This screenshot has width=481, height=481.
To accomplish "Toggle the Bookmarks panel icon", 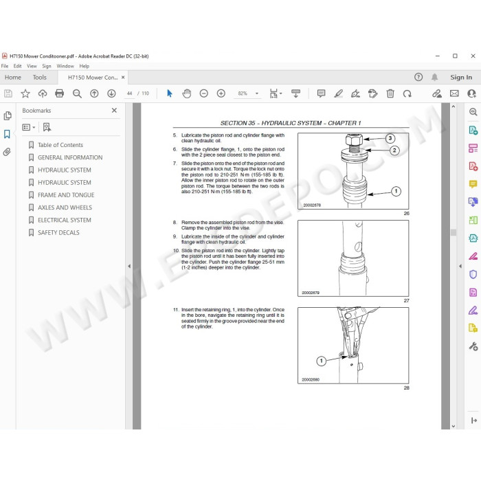I will click(7, 134).
